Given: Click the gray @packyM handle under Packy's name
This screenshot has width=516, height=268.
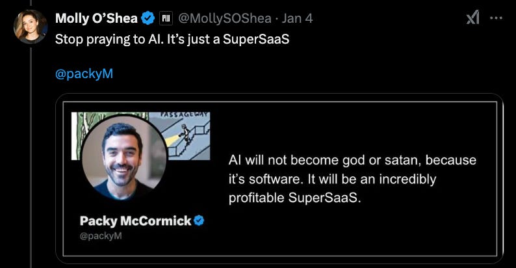Looking at the screenshot, I should pos(101,235).
